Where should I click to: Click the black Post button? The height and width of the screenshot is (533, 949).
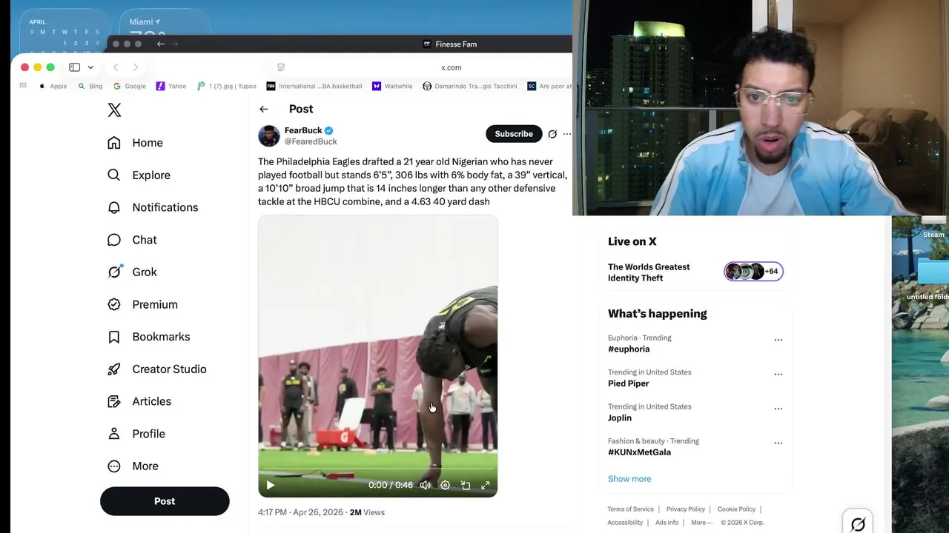tap(165, 501)
